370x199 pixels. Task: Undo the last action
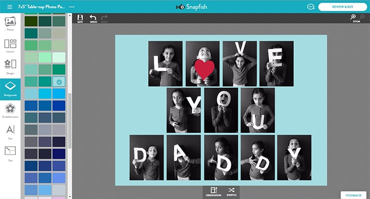(93, 18)
